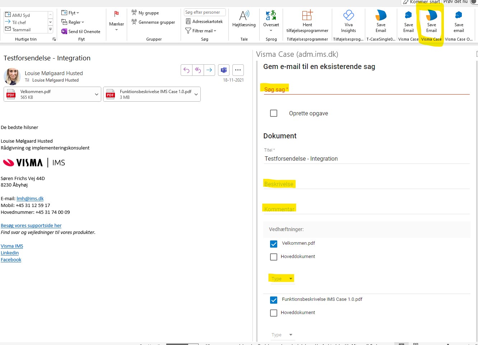Image resolution: width=478 pixels, height=345 pixels.
Task: Select the Teammail quick step
Action: pos(25,29)
